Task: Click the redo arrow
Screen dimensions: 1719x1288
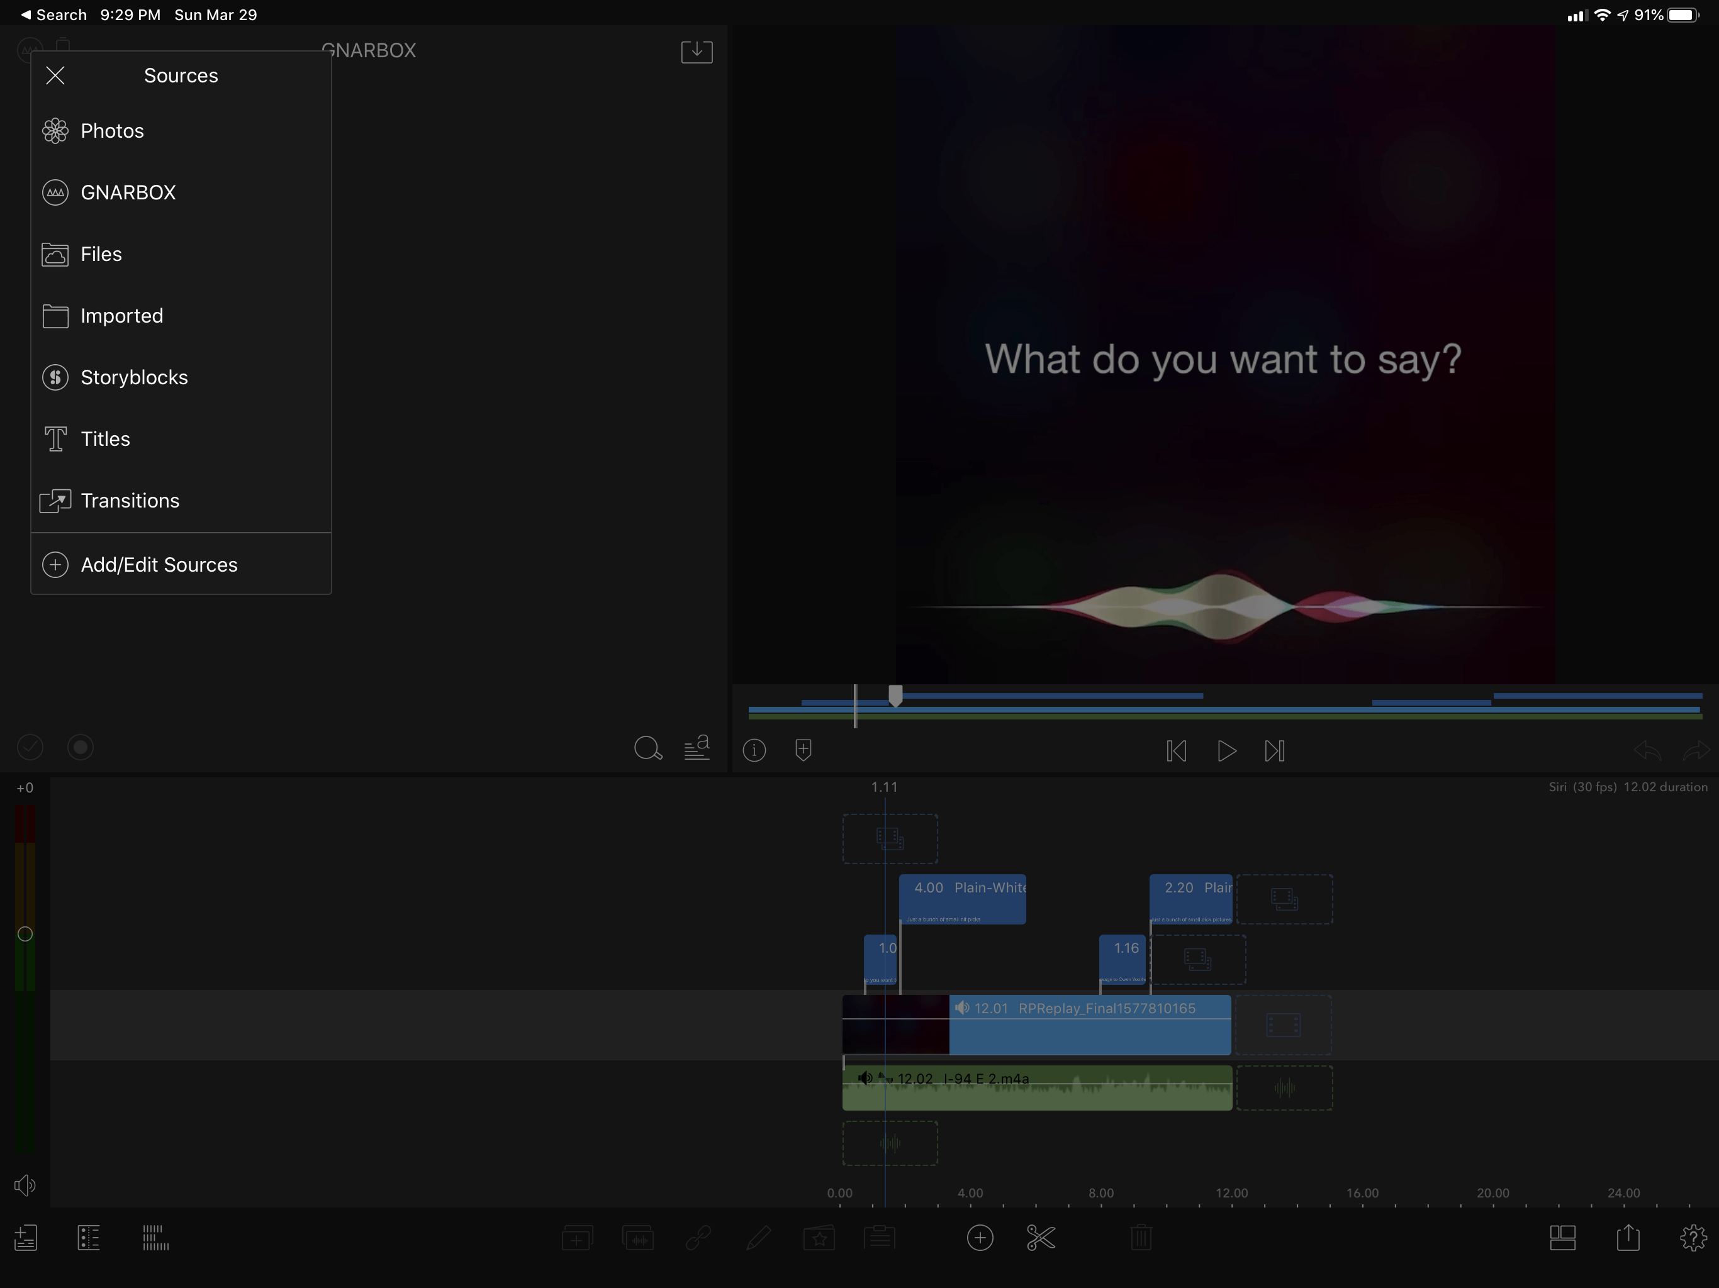Action: click(1696, 751)
